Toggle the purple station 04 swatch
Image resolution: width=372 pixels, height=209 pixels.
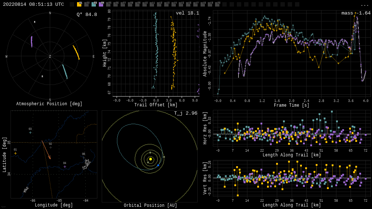(101, 4)
